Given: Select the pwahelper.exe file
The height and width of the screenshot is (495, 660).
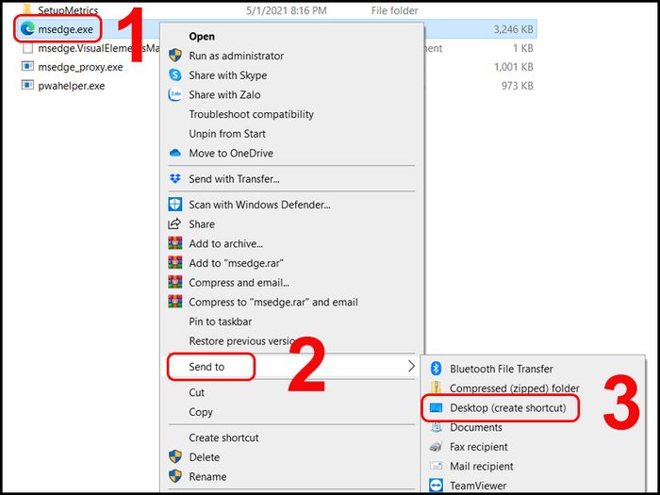Looking at the screenshot, I should (63, 86).
